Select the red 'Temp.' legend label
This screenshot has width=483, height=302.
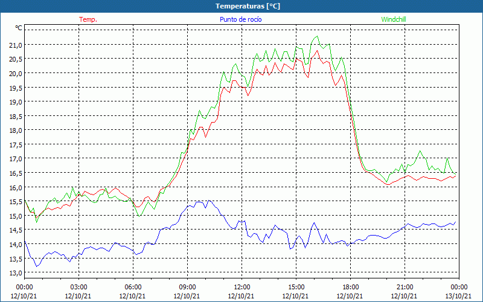coord(88,19)
